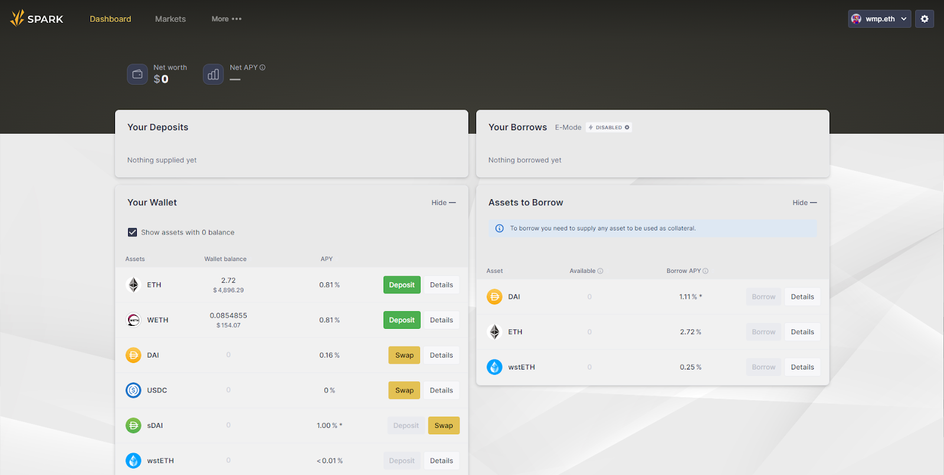The image size is (944, 475).
Task: Collapse Your Wallet with Hide
Action: (443, 203)
